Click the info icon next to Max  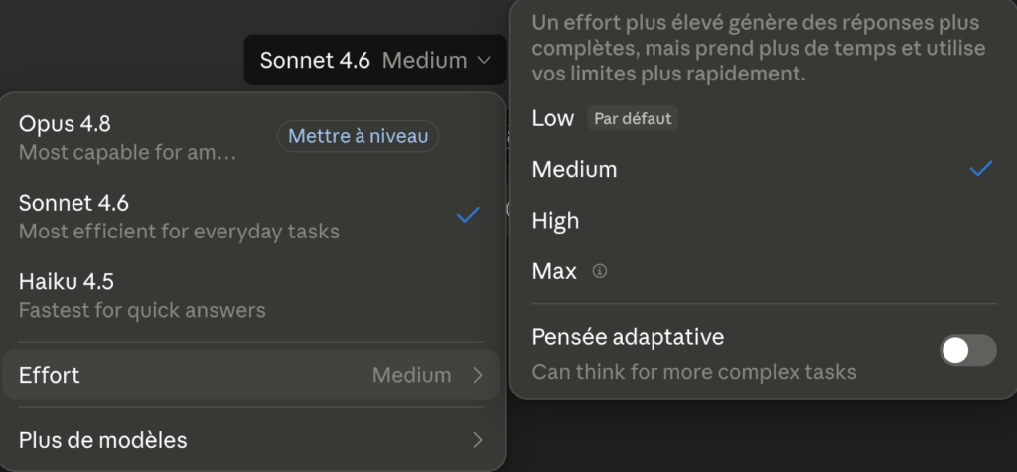point(600,271)
